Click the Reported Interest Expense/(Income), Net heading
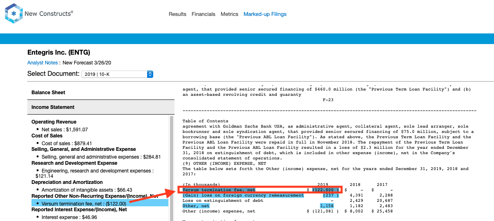The height and width of the screenshot is (221, 494). [79, 210]
